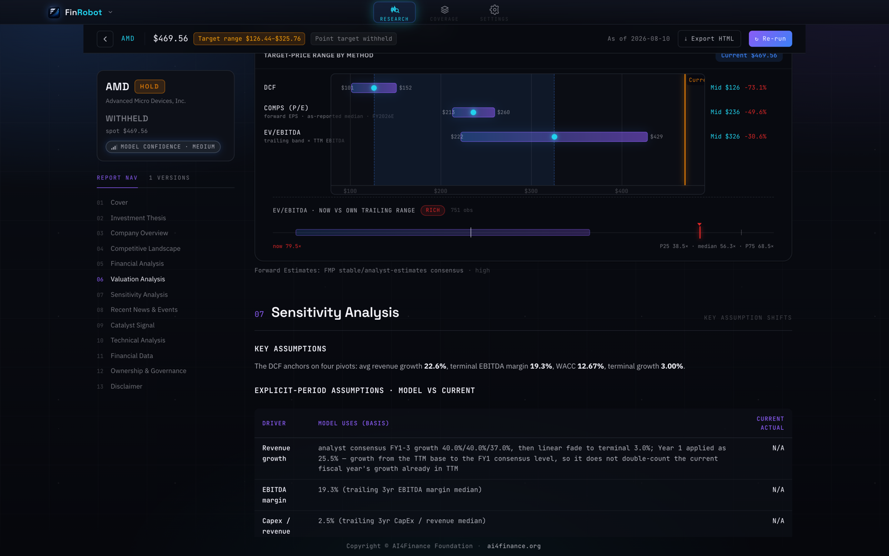Click Mid $326 EV/EBITDA result
The width and height of the screenshot is (889, 556).
coord(725,137)
